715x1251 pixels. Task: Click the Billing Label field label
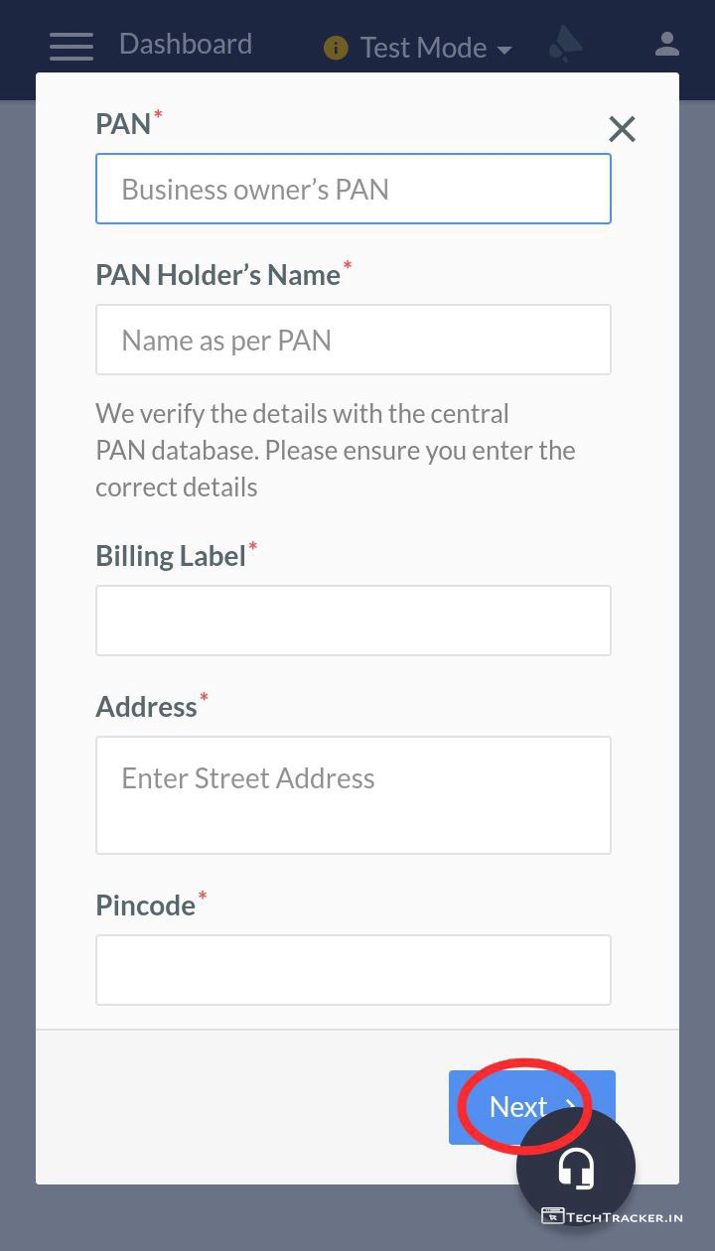[x=171, y=556]
